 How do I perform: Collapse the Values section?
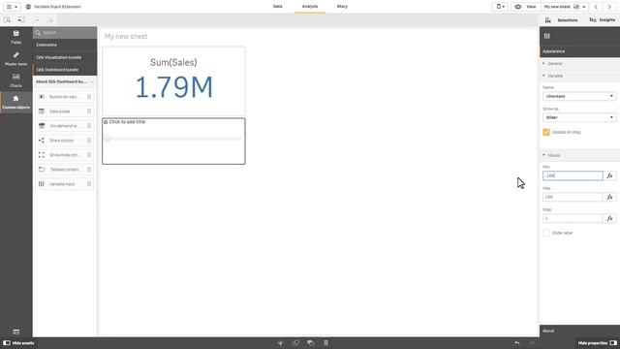tap(579, 155)
